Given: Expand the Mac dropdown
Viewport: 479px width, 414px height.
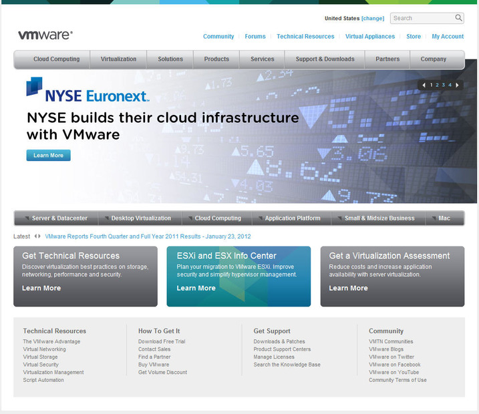Looking at the screenshot, I should pos(444,218).
